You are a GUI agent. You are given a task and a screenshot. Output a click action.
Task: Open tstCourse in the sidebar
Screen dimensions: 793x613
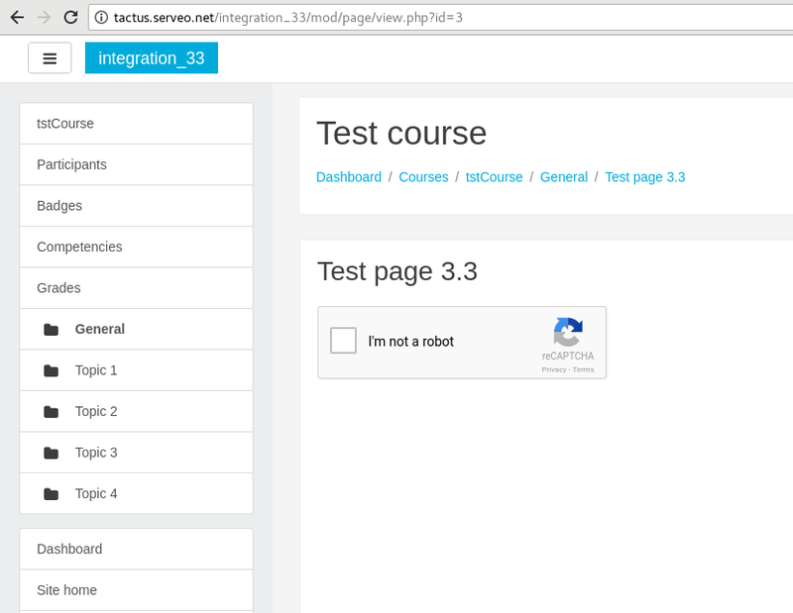[136, 124]
